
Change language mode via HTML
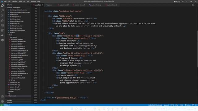(x=181, y=105)
